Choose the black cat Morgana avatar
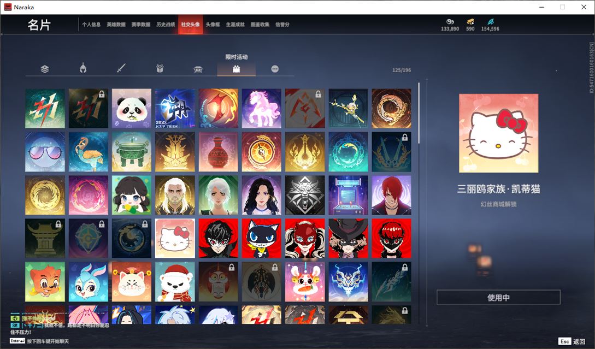Screen dimensions: 595x349 pyautogui.click(x=262, y=238)
